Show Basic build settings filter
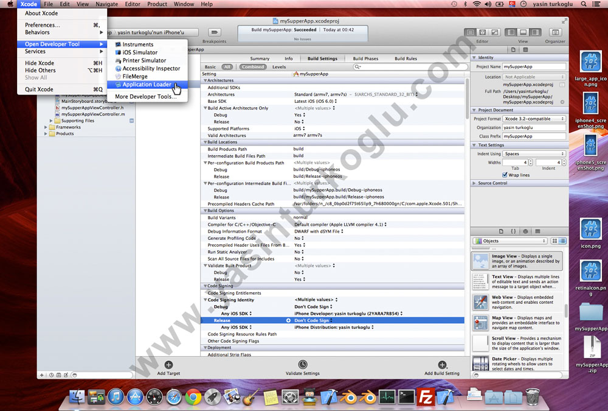The width and height of the screenshot is (608, 411). click(210, 67)
